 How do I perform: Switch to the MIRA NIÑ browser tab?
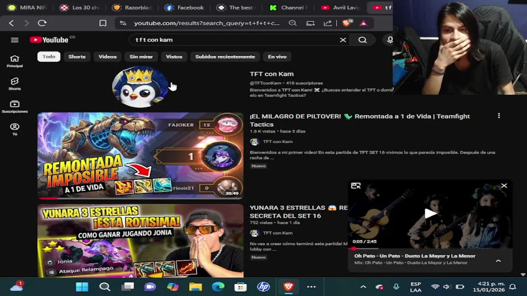(28, 7)
